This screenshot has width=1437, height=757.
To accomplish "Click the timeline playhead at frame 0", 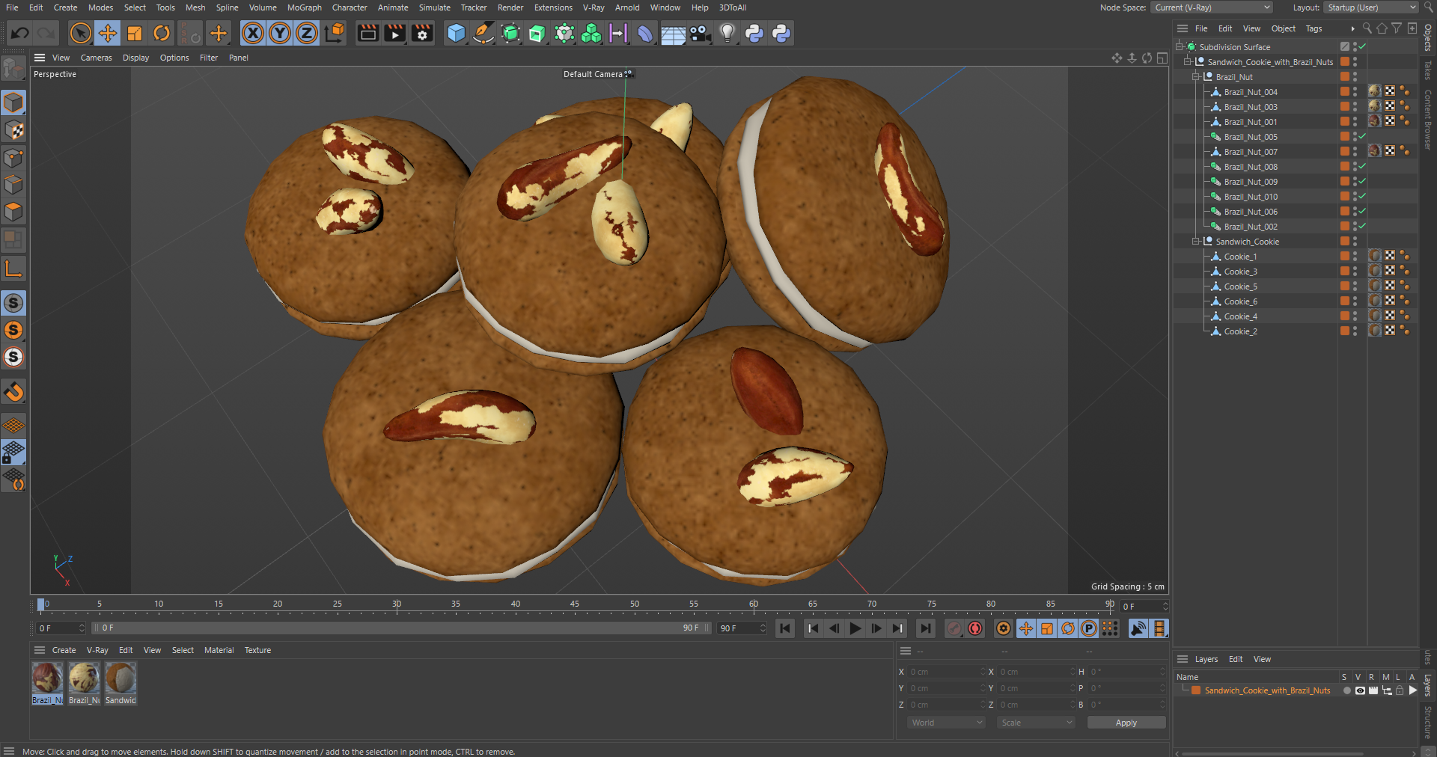I will pyautogui.click(x=40, y=604).
